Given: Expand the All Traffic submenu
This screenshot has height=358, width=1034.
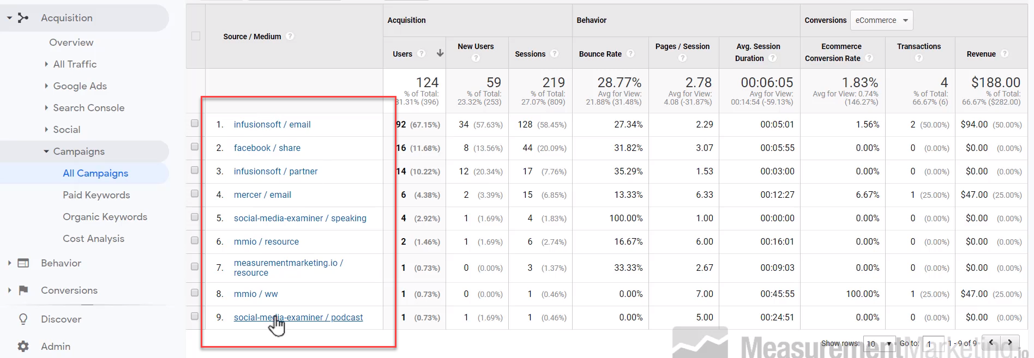Looking at the screenshot, I should [46, 64].
